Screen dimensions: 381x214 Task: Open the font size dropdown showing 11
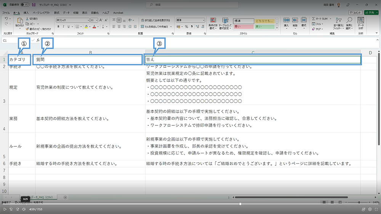97,20
